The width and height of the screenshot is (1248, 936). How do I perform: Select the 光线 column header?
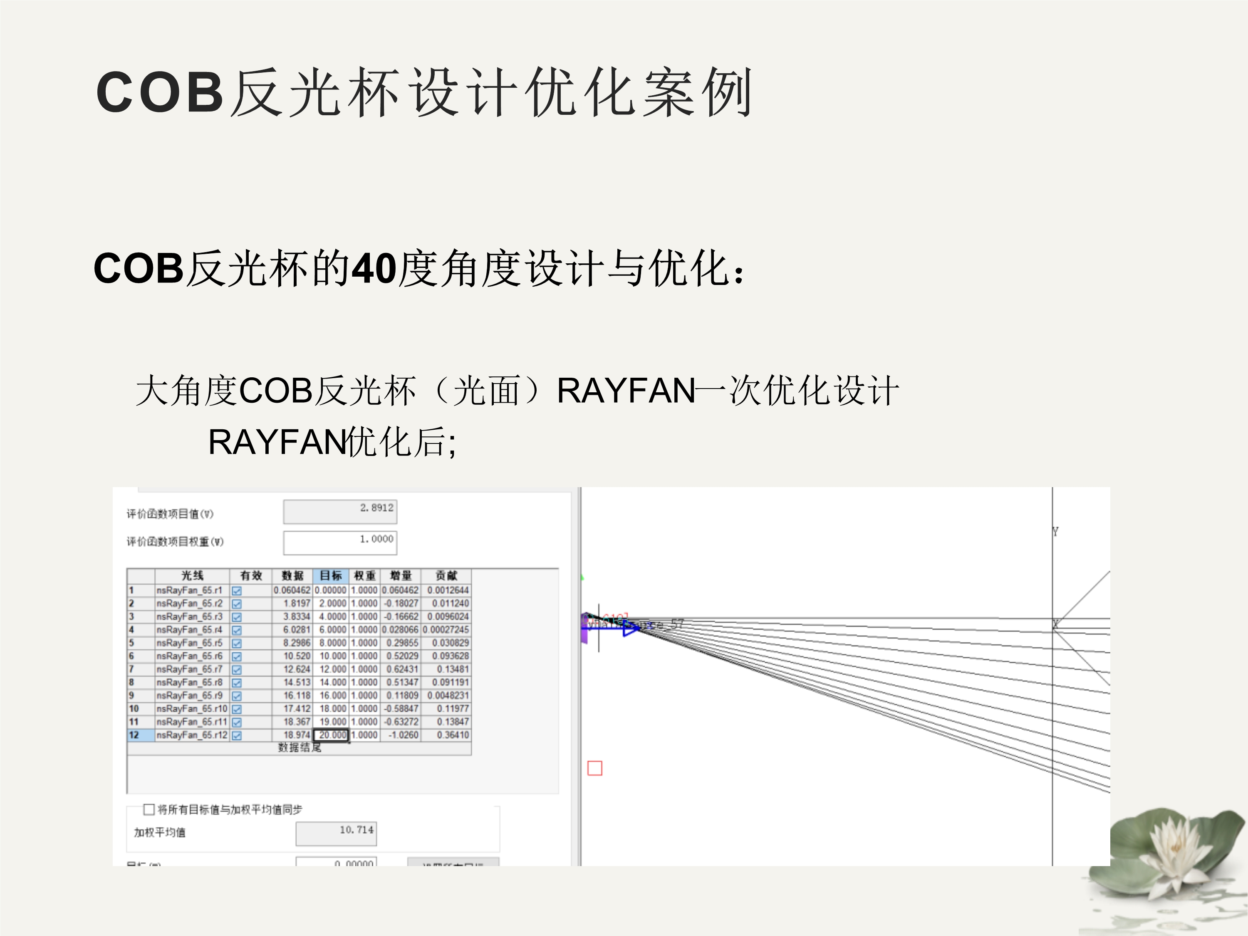[192, 575]
